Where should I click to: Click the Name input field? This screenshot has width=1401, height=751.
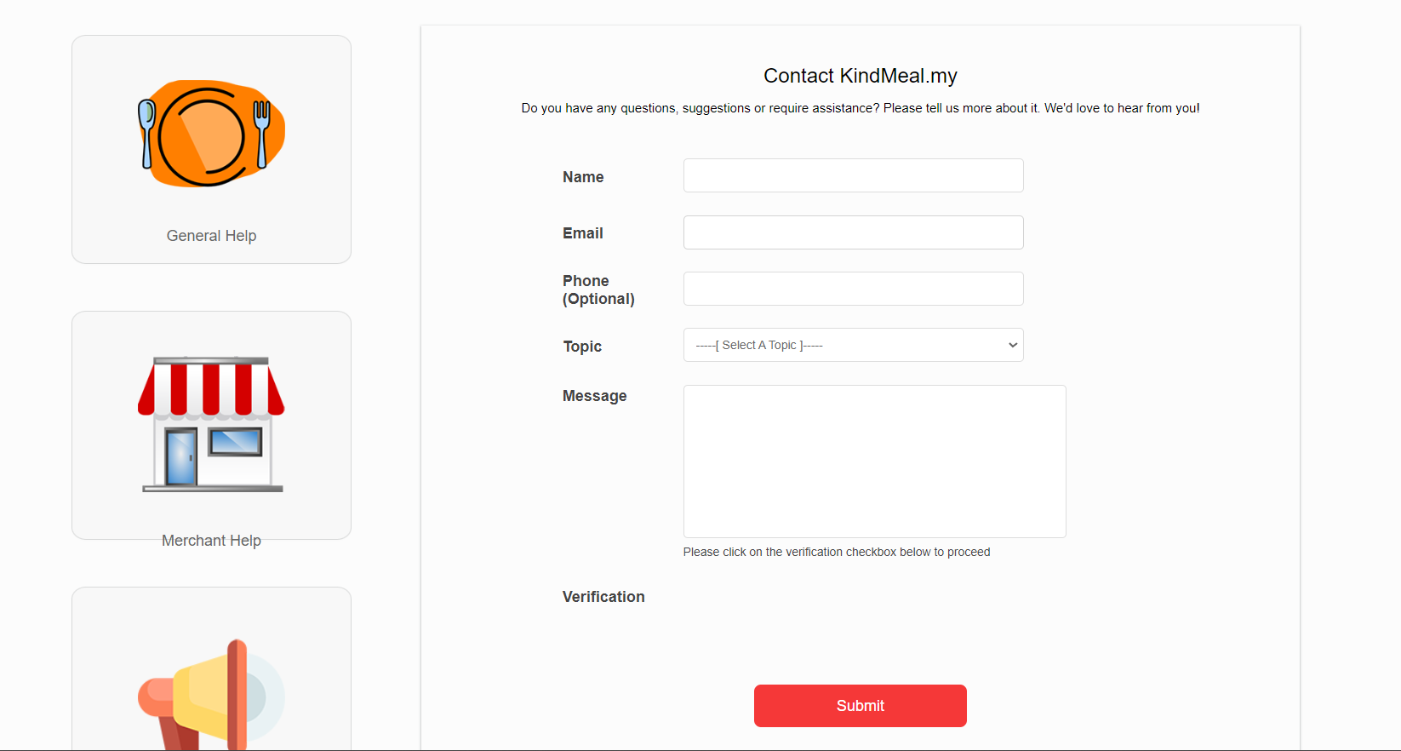pos(853,175)
